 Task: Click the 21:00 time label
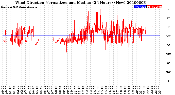[140, 90]
